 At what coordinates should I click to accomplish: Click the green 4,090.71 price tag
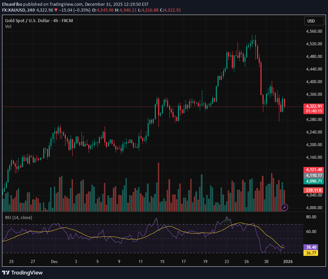point(314,181)
